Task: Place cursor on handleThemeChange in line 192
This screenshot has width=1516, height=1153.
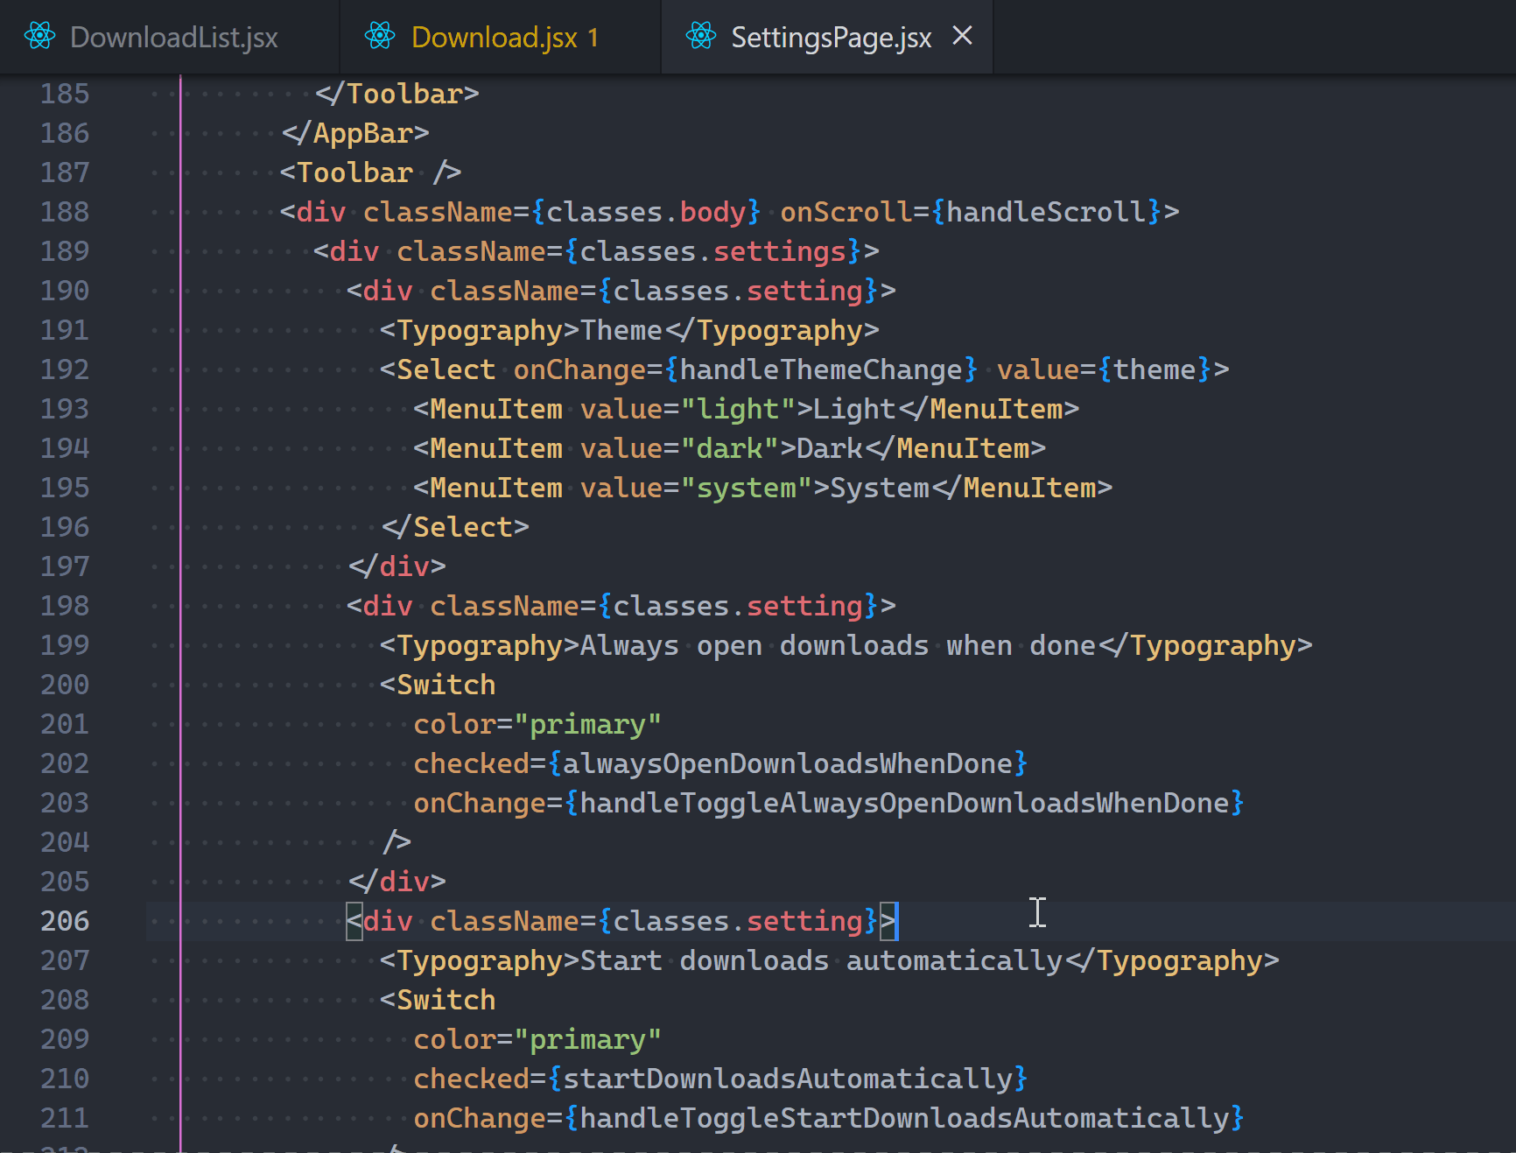Action: 821,369
